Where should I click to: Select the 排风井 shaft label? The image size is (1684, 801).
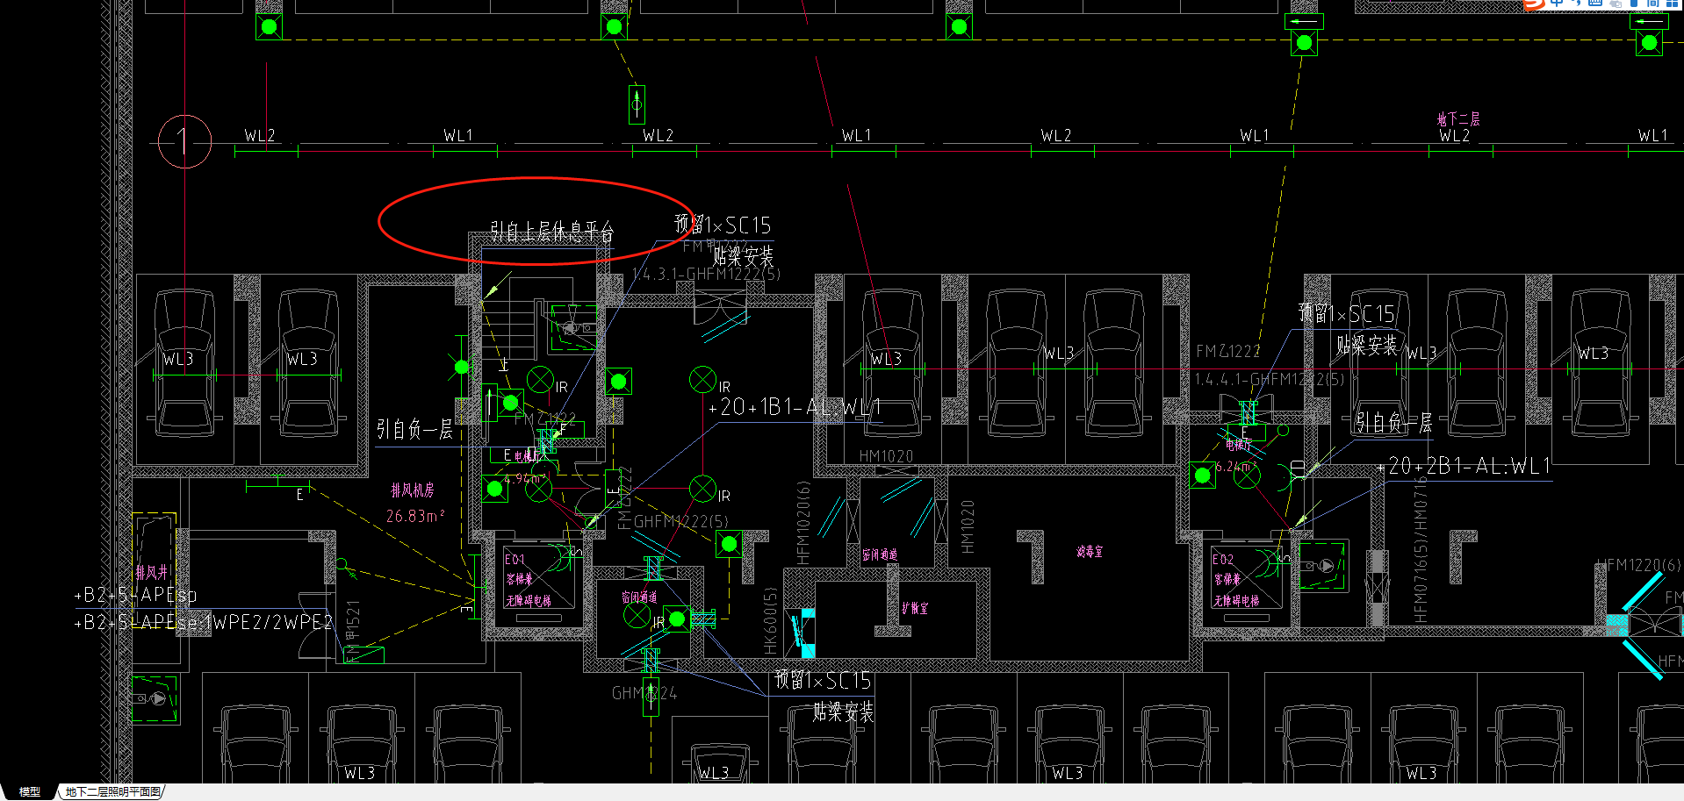click(152, 572)
